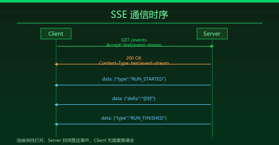Select the RUN_STARTED data message label
The image size is (279, 145).
click(x=134, y=79)
